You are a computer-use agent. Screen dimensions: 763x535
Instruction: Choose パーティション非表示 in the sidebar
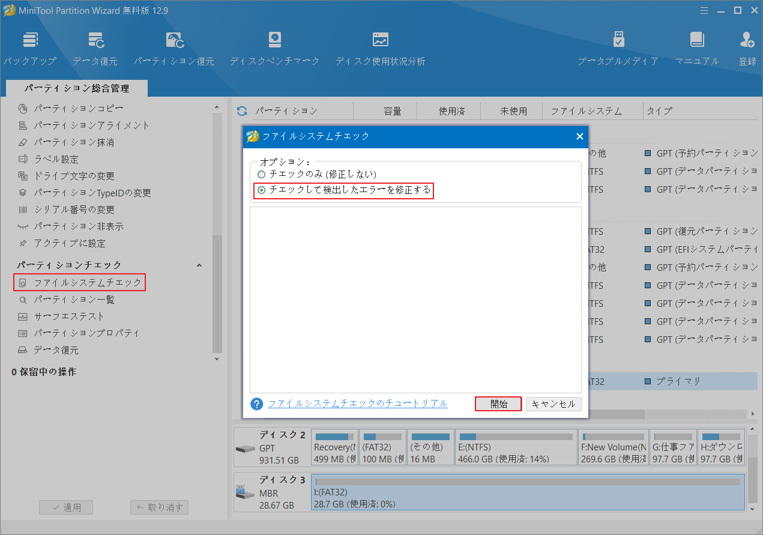[x=71, y=226]
